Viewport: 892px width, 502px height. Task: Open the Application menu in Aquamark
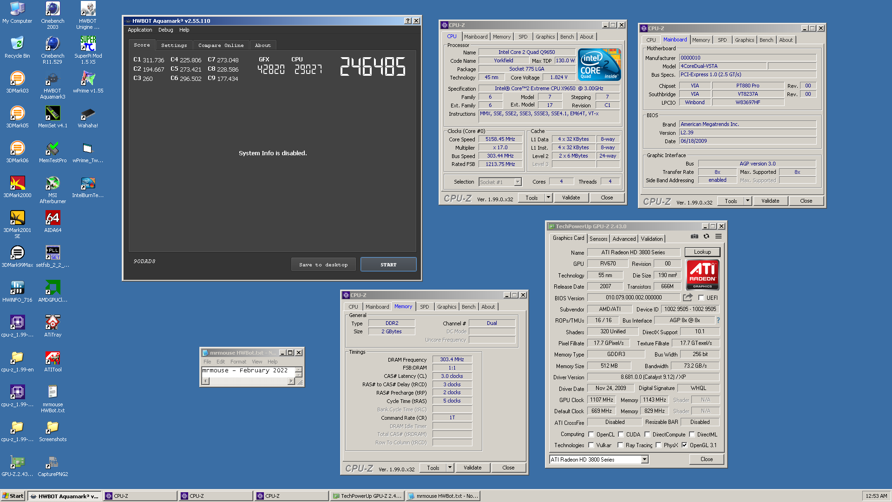pos(140,30)
